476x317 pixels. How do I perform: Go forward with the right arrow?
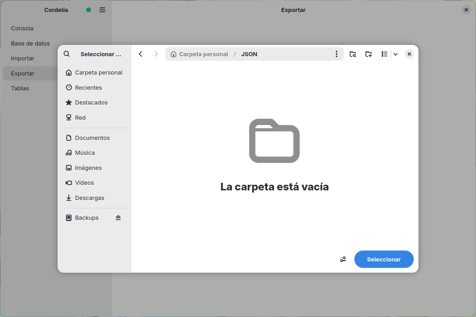tap(156, 54)
